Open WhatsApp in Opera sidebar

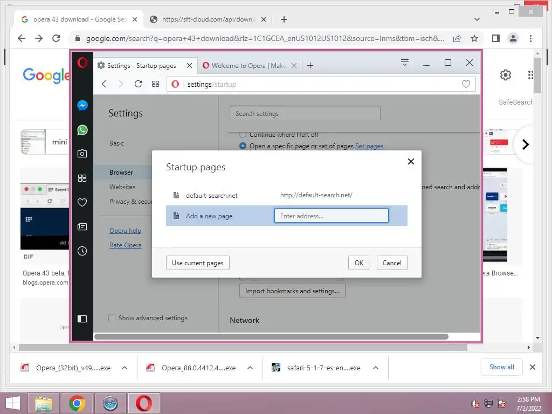pos(82,129)
